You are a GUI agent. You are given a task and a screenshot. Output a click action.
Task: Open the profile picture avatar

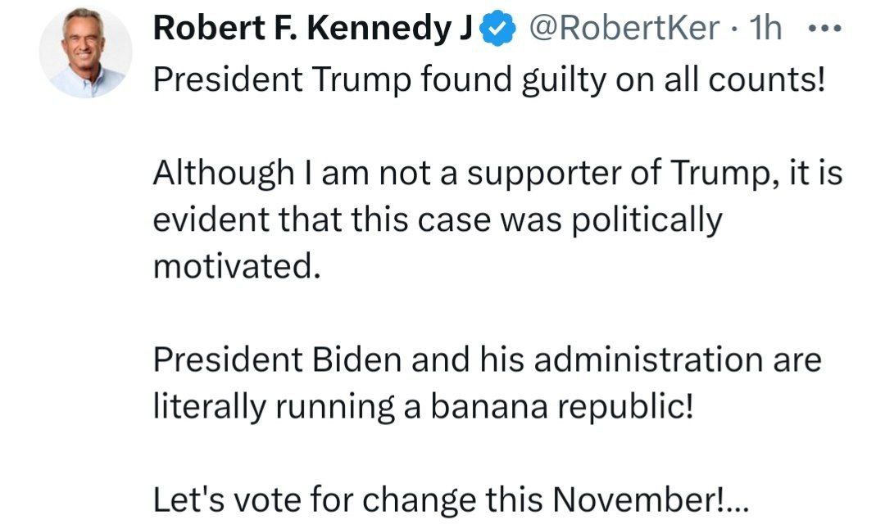tap(84, 52)
